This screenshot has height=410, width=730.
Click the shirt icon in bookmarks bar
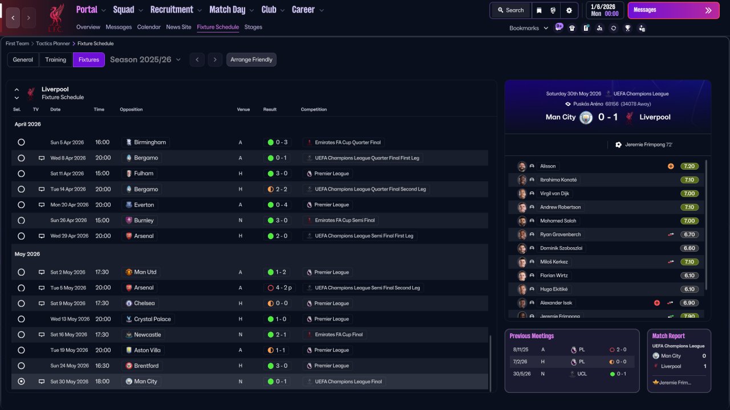572,28
